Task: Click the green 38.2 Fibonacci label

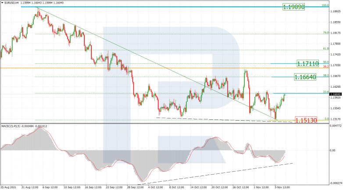Action: pyautogui.click(x=326, y=75)
